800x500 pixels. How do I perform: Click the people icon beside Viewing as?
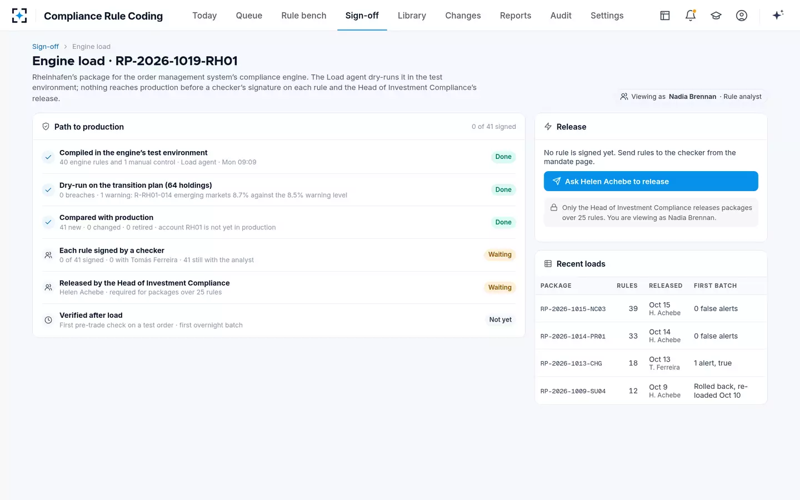point(624,97)
